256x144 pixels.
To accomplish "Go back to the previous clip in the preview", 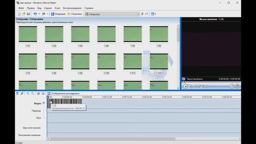I will click(x=195, y=86).
